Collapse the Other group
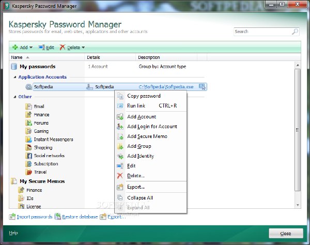Screen dimensions: 310x245 click(15, 97)
